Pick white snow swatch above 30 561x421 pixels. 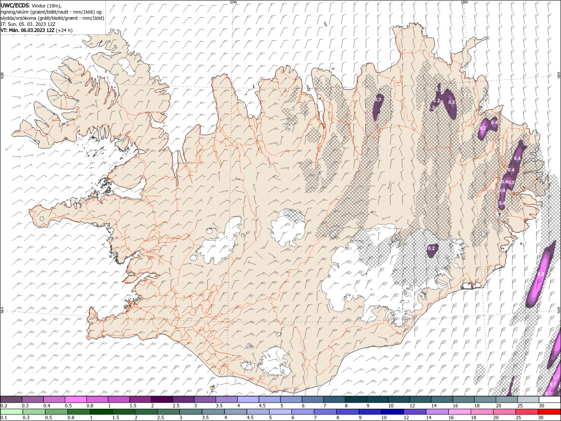coord(550,400)
